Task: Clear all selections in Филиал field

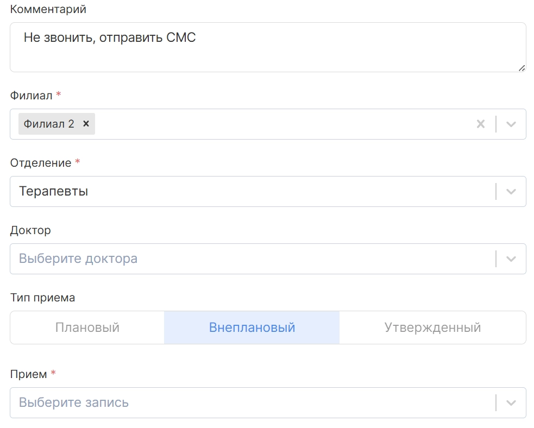Action: [481, 124]
